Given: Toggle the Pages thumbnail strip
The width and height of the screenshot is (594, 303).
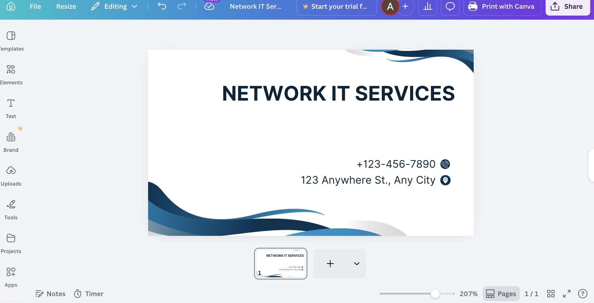Looking at the screenshot, I should (x=501, y=294).
